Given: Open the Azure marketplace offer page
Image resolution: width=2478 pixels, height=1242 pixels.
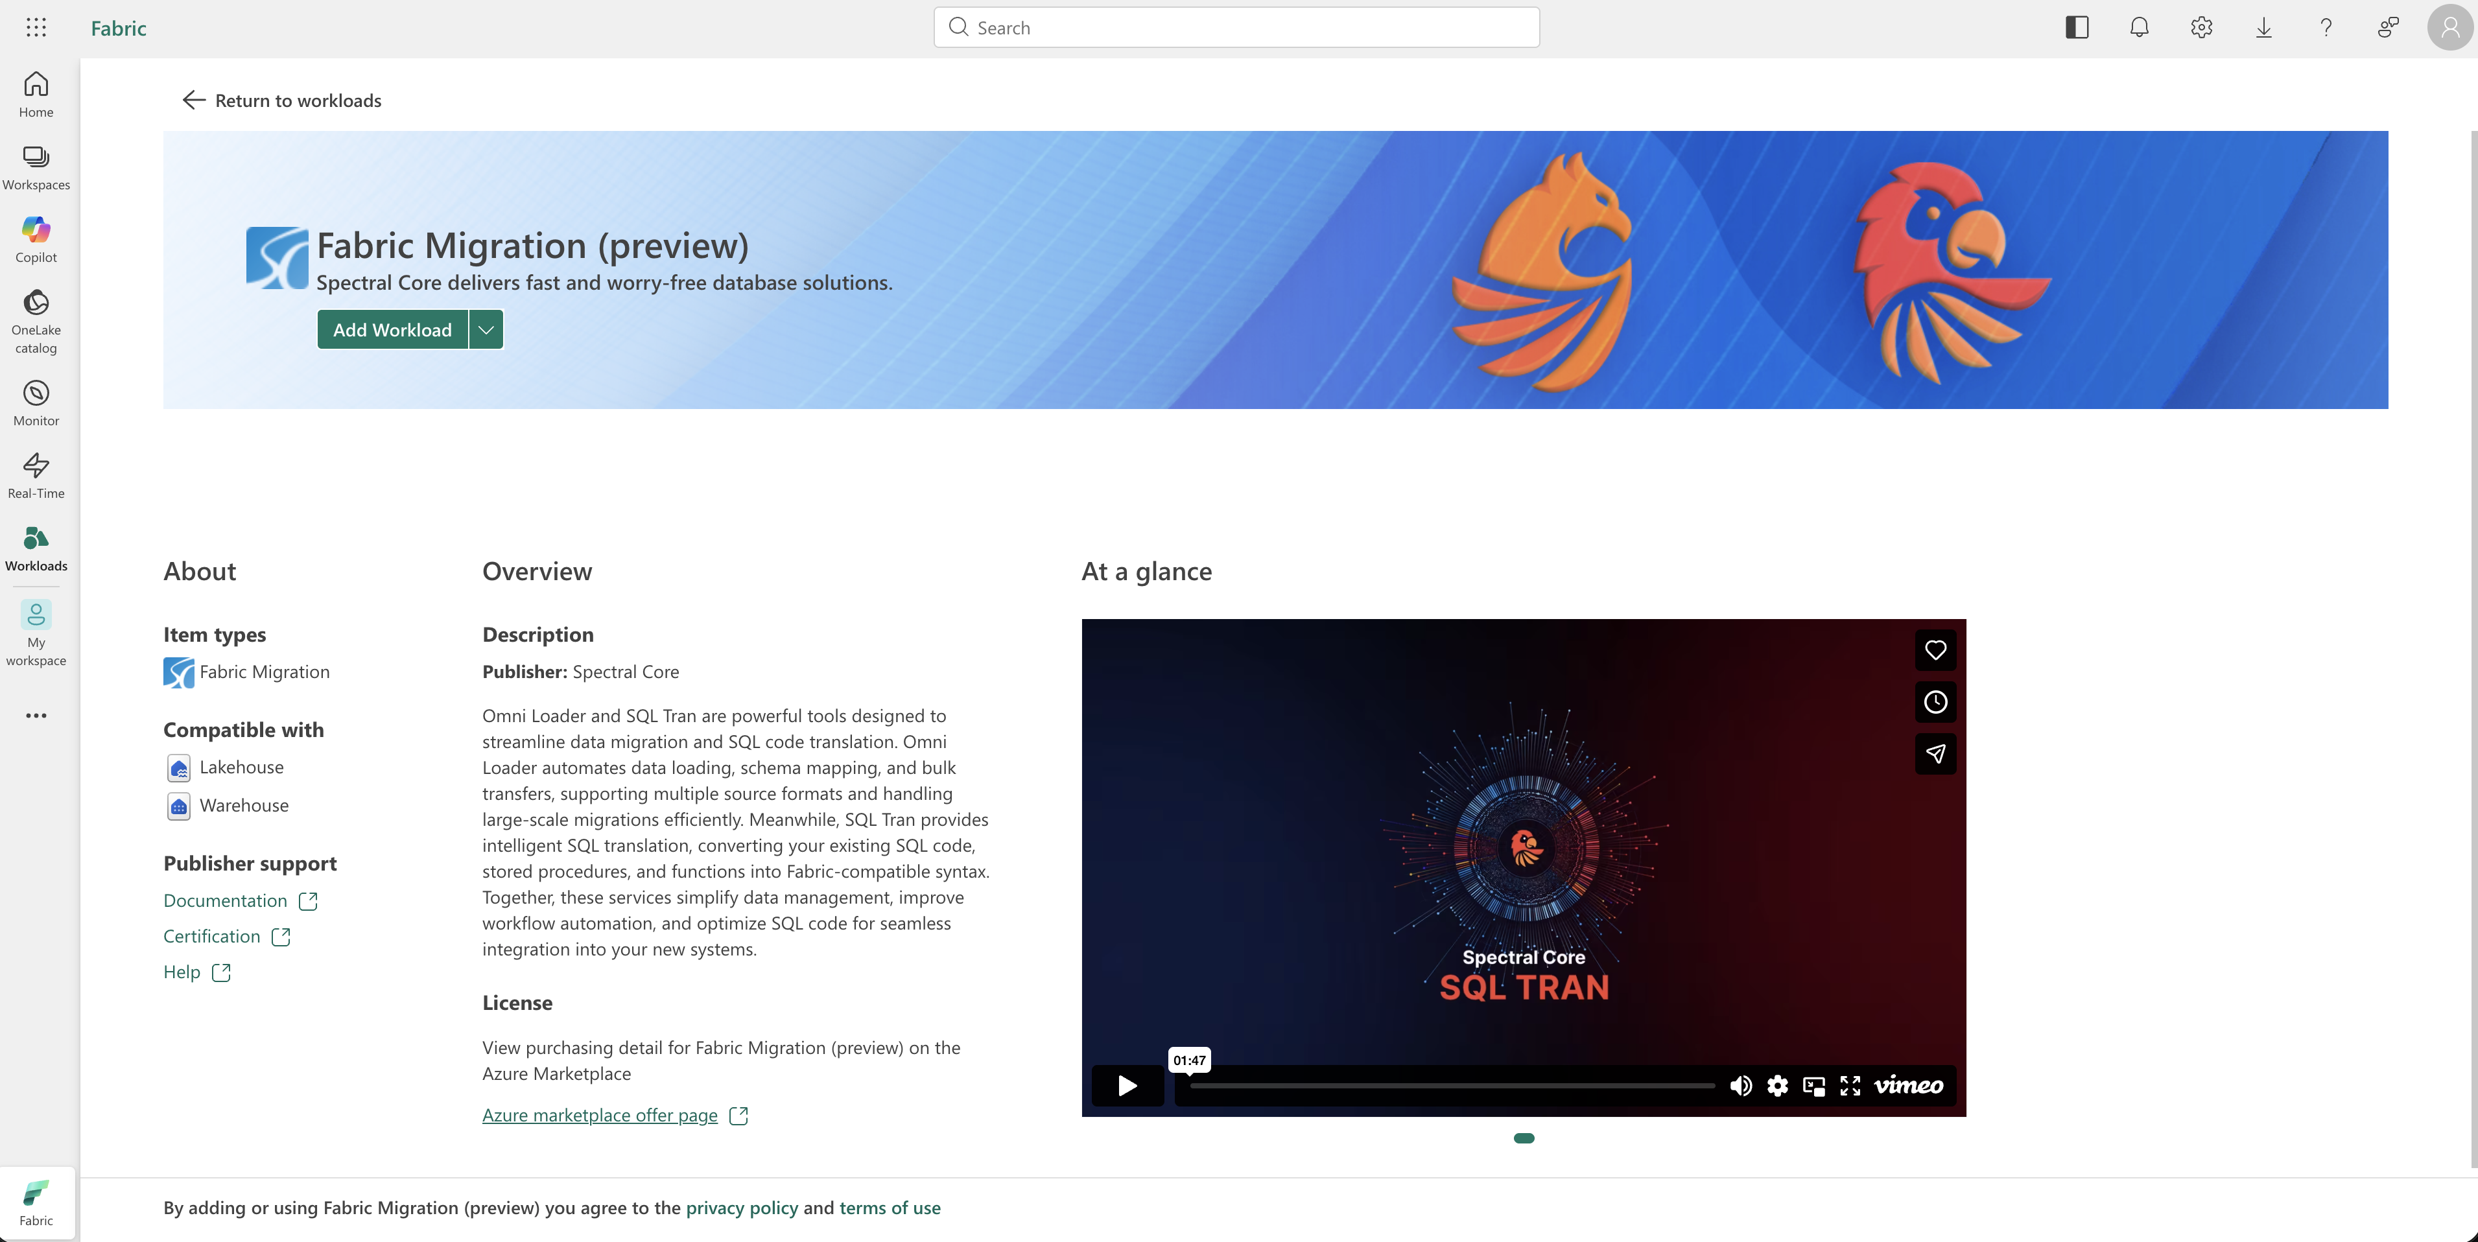Looking at the screenshot, I should [598, 1115].
